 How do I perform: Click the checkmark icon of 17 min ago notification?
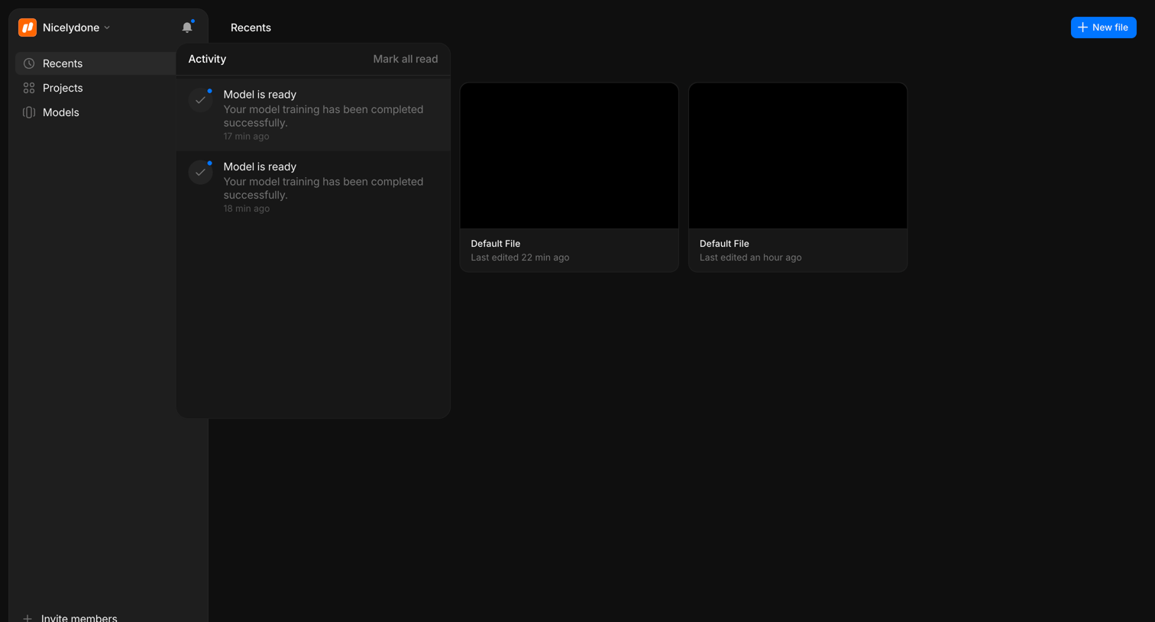tap(200, 100)
